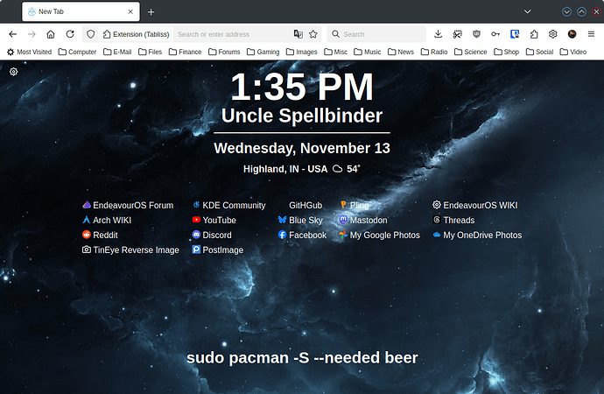The width and height of the screenshot is (604, 394).
Task: Select the New Tab tab
Action: 81,11
